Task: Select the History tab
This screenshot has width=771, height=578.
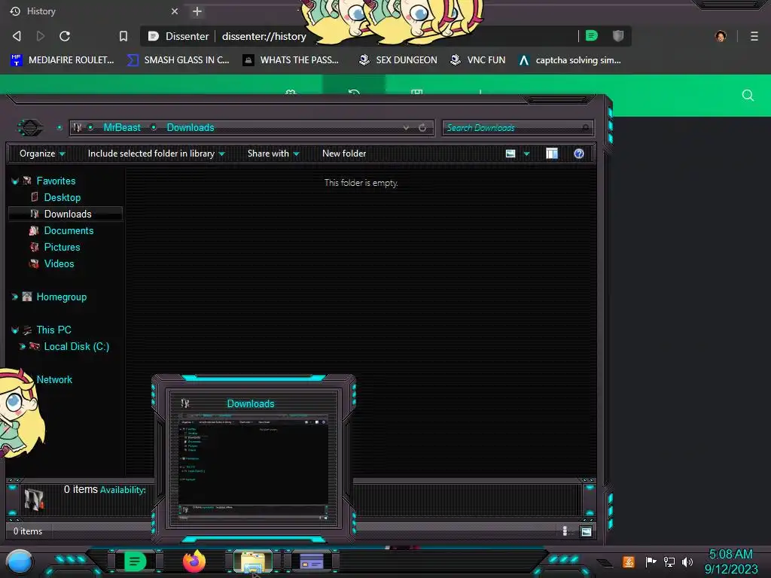Action: click(x=93, y=11)
